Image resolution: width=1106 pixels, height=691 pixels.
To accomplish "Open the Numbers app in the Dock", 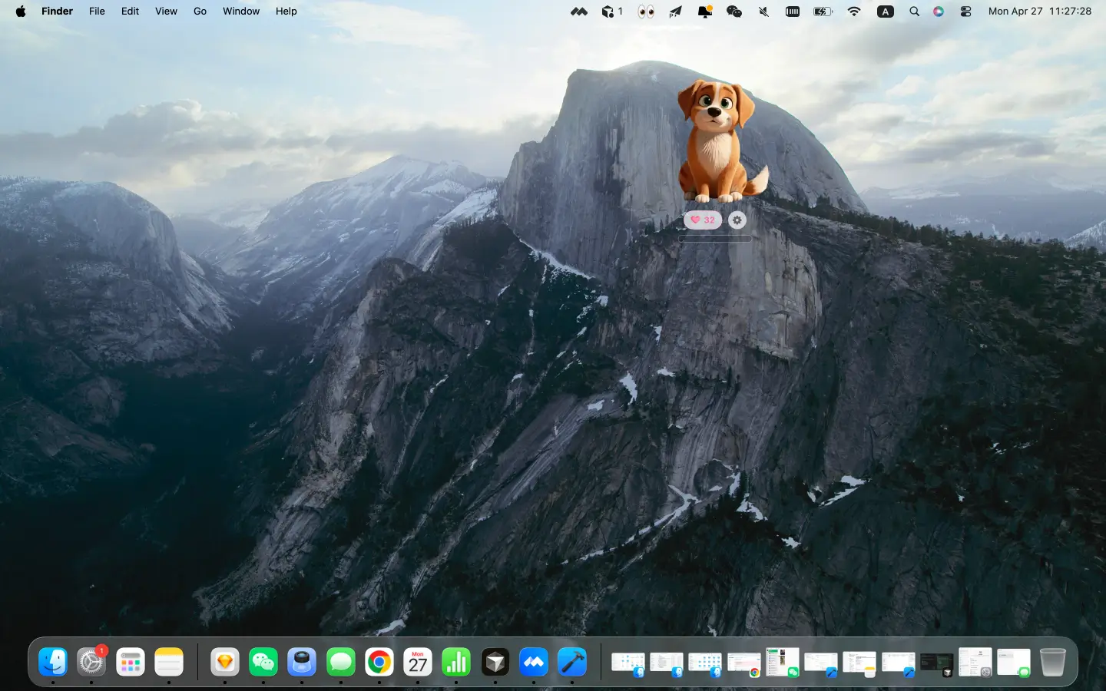I will 456,662.
